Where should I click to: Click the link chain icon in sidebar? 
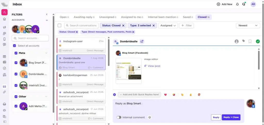tap(5, 92)
